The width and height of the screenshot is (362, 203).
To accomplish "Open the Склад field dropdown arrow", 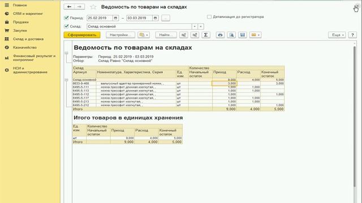I will click(x=195, y=27).
